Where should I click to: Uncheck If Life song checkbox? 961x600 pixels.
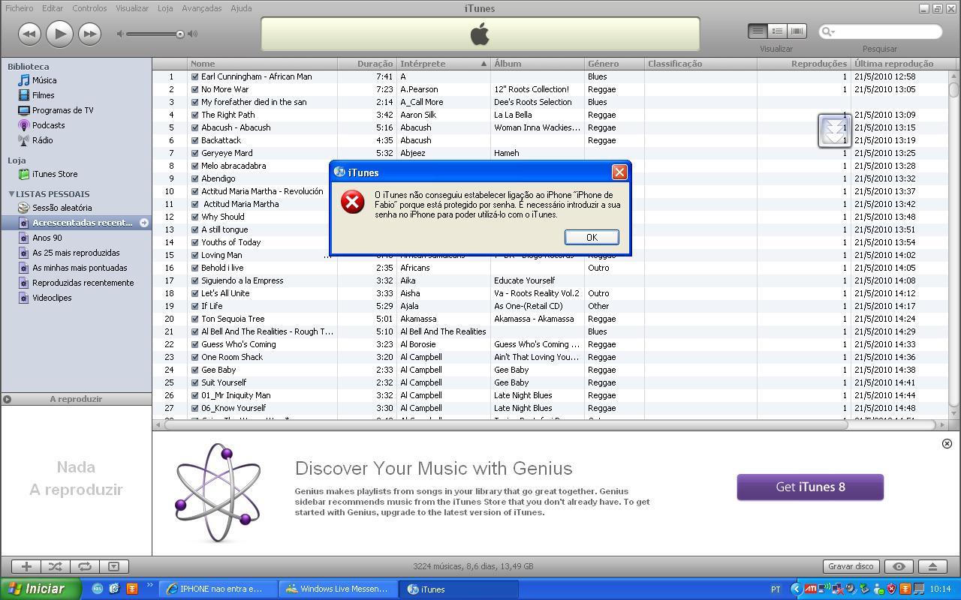195,306
